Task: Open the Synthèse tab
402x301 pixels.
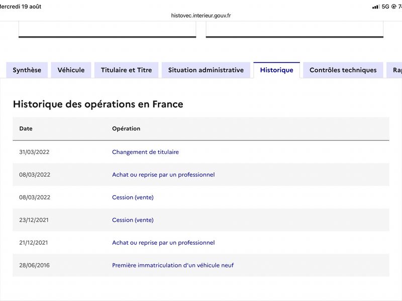Action: coord(27,70)
